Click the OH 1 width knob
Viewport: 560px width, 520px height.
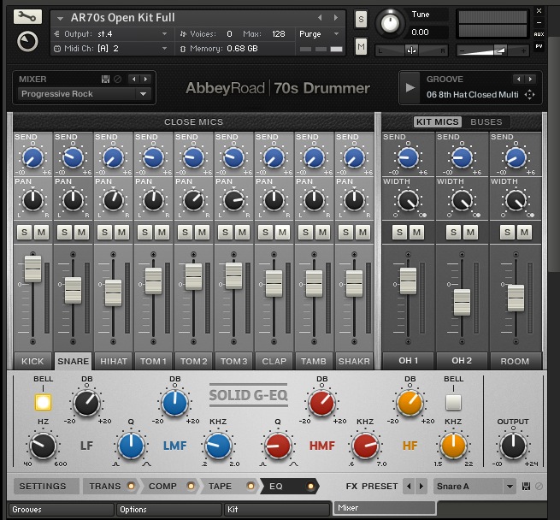tap(408, 200)
